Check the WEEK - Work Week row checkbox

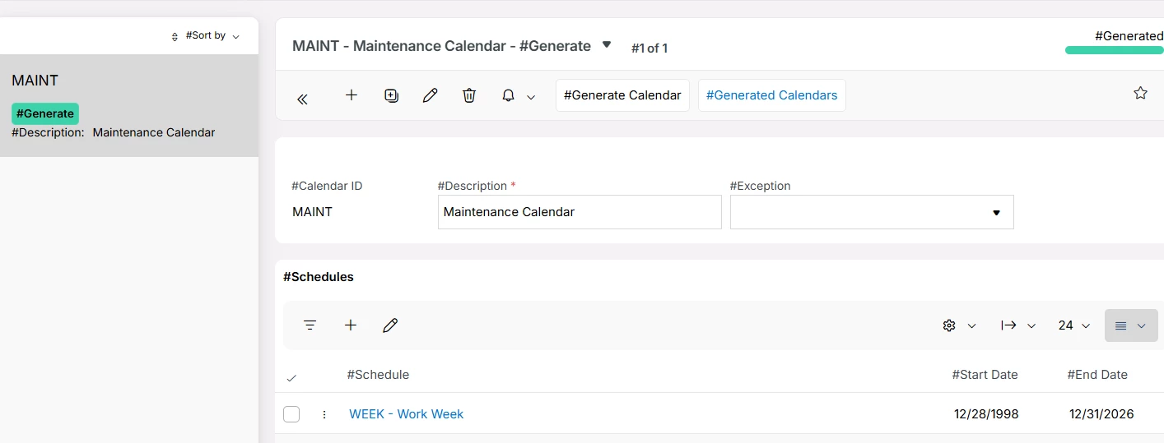click(x=291, y=414)
